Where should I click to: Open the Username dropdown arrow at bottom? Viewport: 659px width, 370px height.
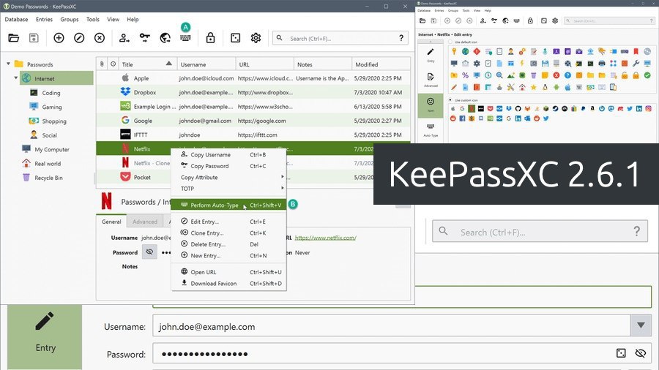641,325
